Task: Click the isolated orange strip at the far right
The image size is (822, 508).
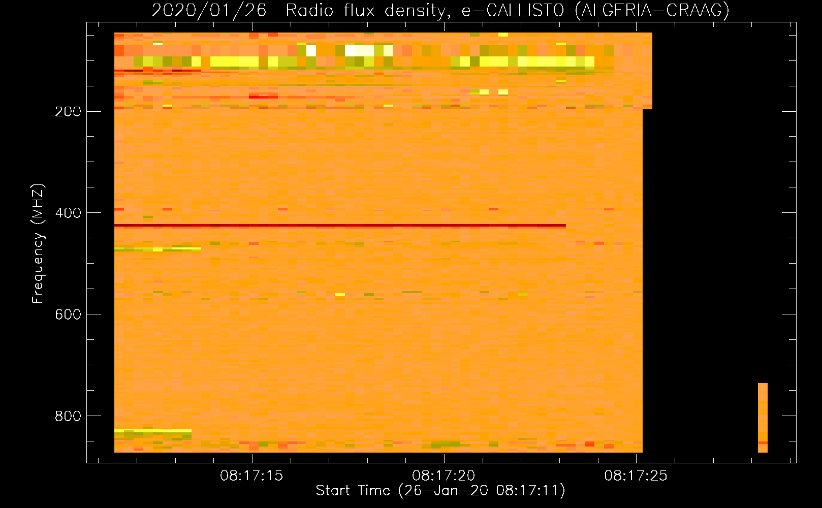Action: click(x=763, y=418)
